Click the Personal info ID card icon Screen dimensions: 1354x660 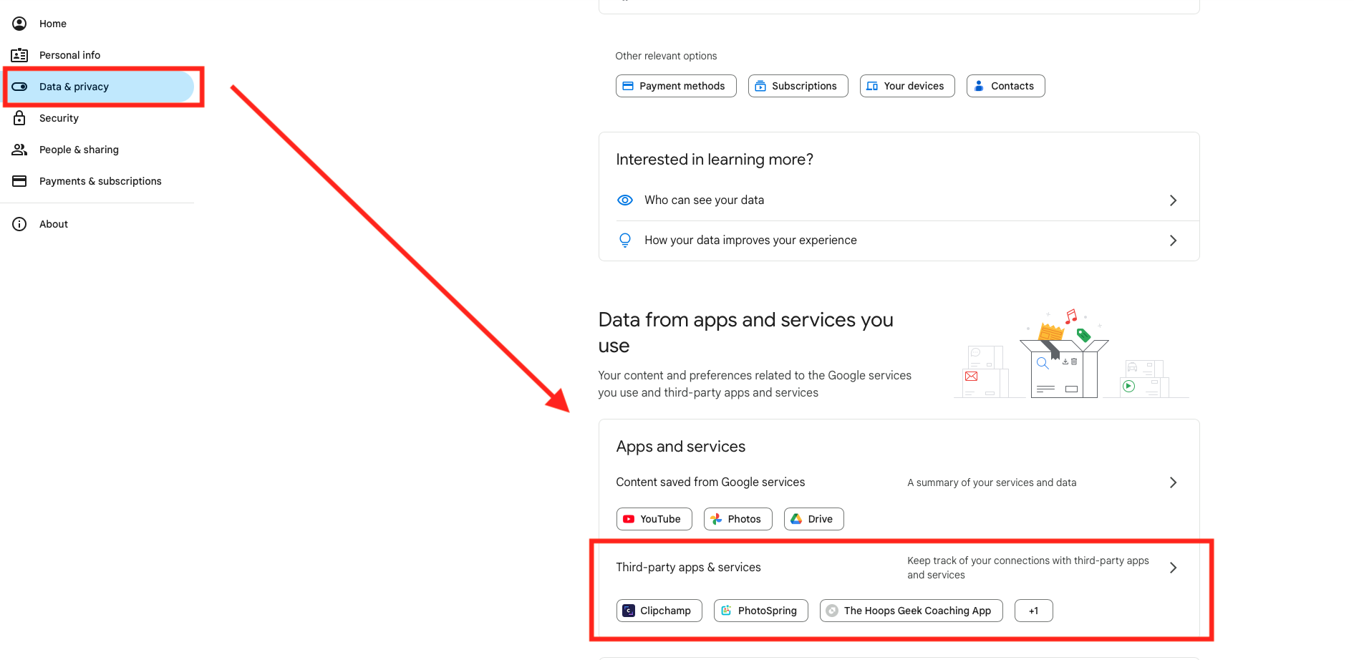(x=19, y=55)
